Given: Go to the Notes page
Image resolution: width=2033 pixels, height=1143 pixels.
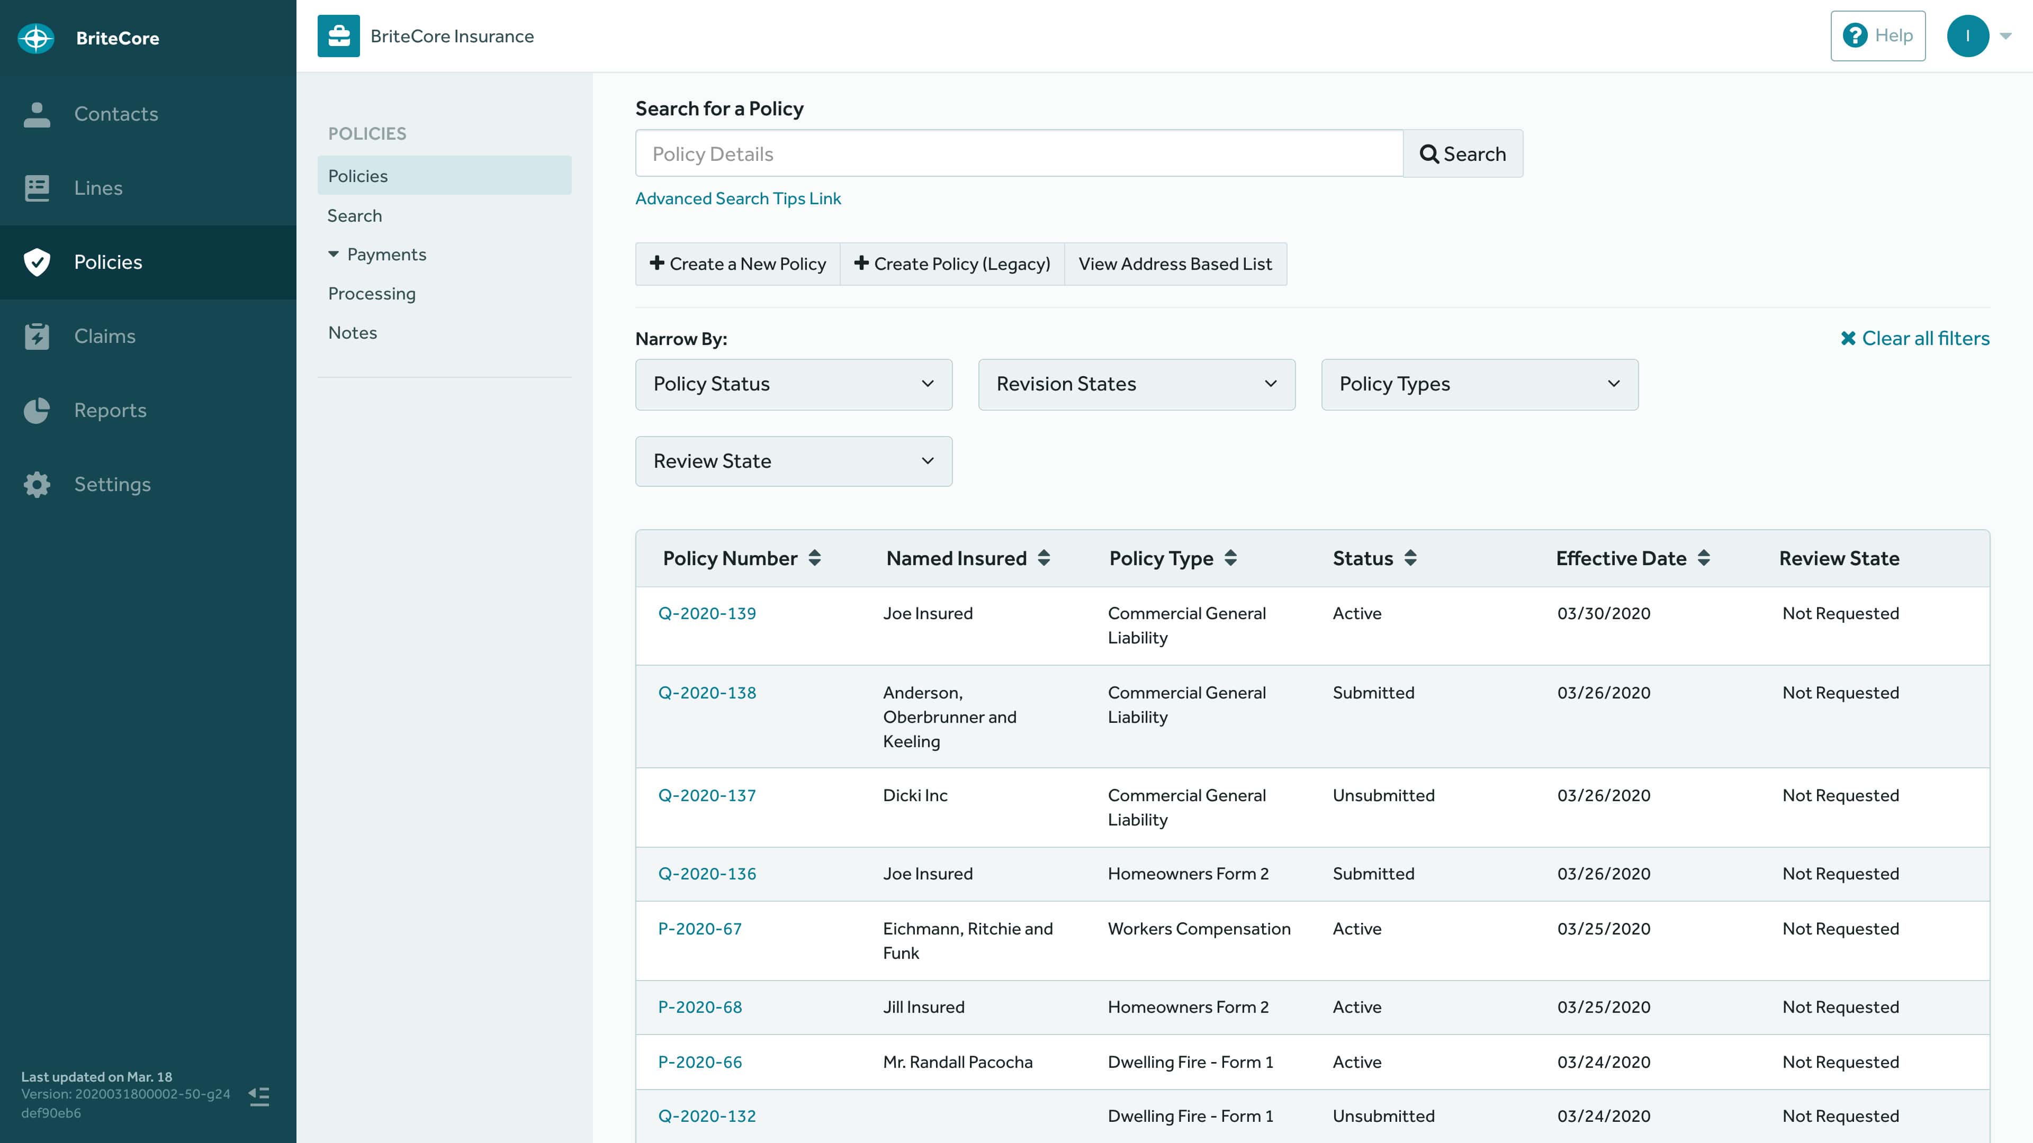Looking at the screenshot, I should [x=352, y=332].
